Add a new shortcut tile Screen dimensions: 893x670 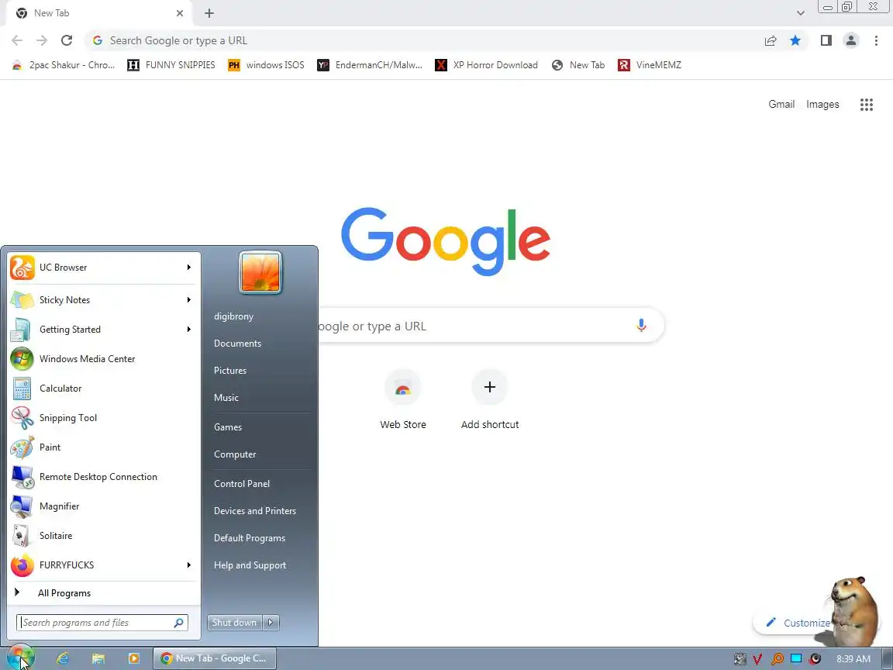pos(490,399)
